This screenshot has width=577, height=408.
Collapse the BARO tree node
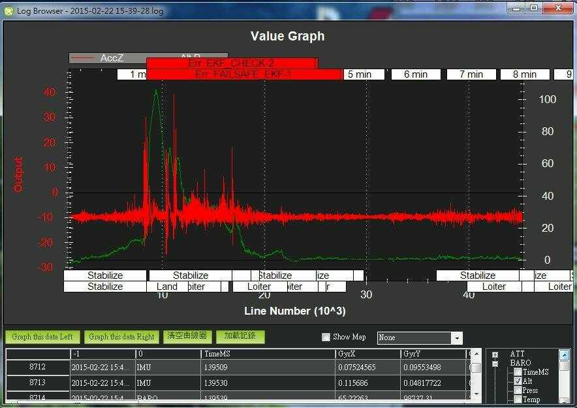tap(495, 363)
